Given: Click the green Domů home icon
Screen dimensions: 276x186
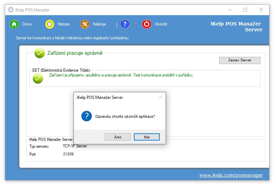Looking at the screenshot, I should coord(14,24).
